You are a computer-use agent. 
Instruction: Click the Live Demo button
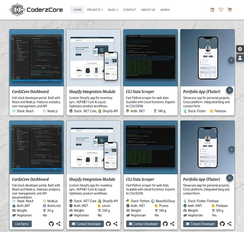[22, 224]
